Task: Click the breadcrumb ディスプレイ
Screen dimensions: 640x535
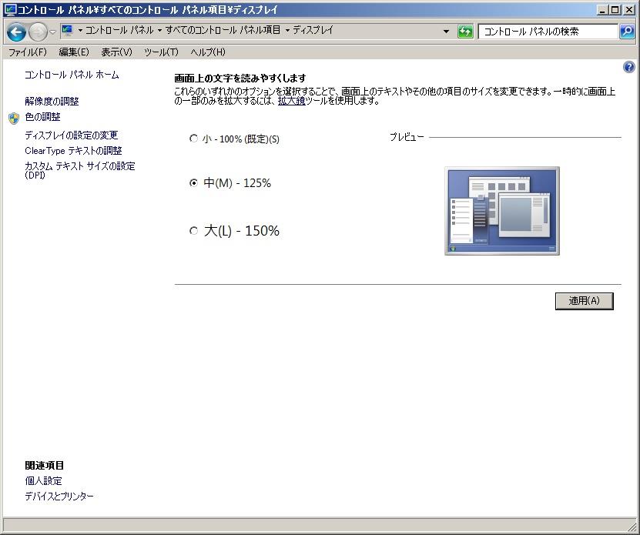Action: (313, 30)
